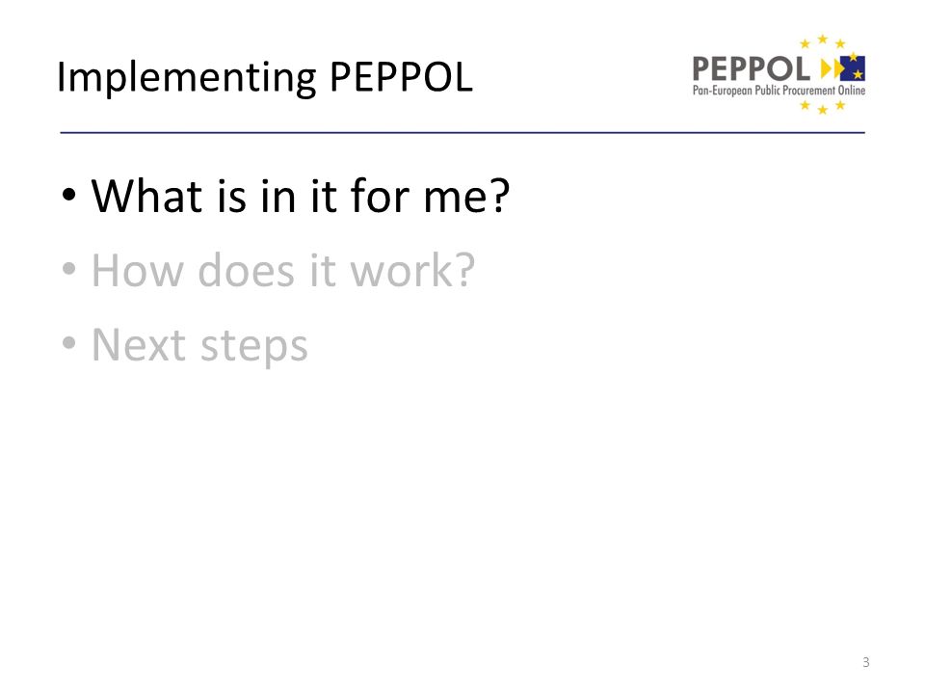925x694 pixels.
Task: Click the word "PEPPOL" in the slide title
Action: click(x=401, y=77)
